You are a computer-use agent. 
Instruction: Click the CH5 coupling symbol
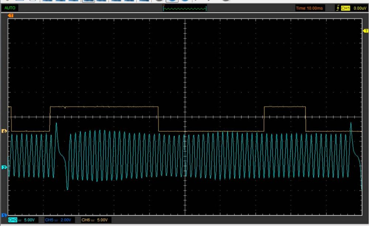point(56,220)
